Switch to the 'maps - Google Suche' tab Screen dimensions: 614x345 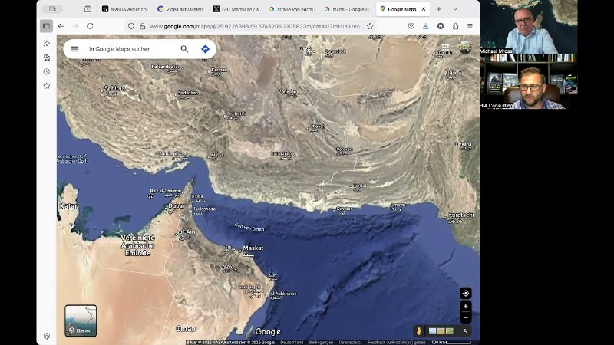347,9
